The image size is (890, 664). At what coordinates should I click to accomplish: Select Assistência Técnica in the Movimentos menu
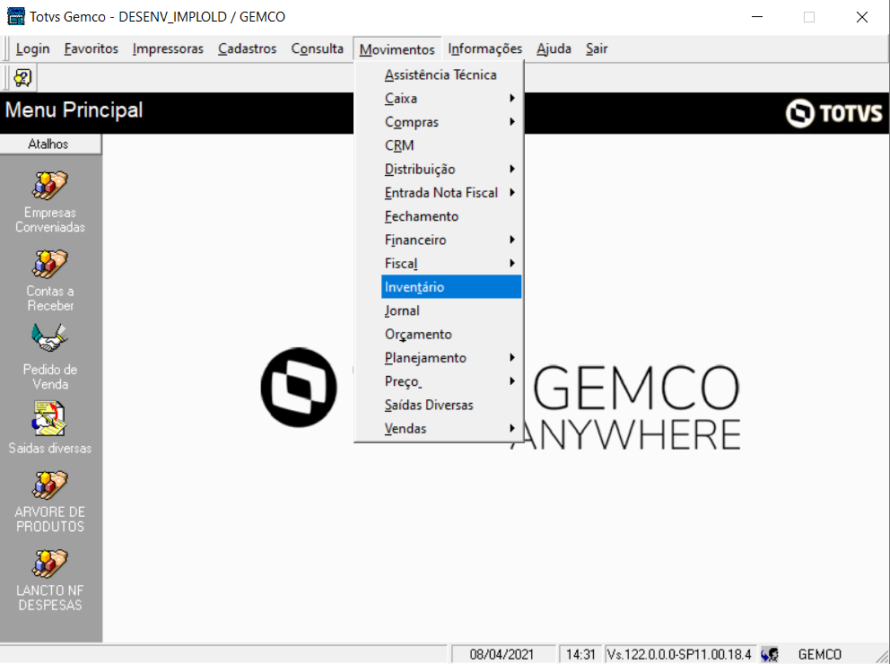[451, 74]
